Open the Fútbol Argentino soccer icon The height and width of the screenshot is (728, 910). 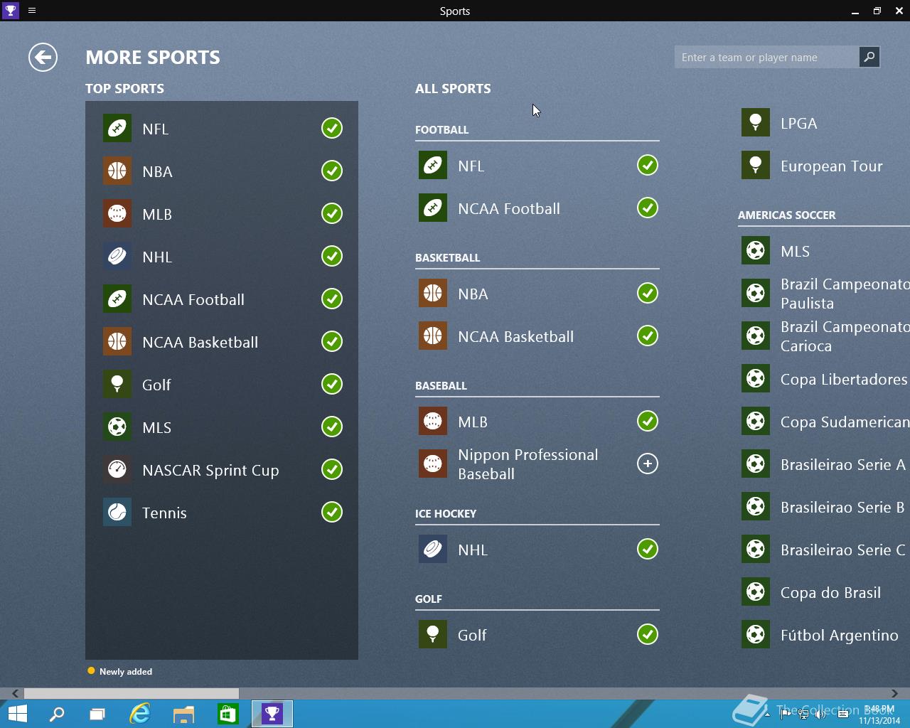756,634
